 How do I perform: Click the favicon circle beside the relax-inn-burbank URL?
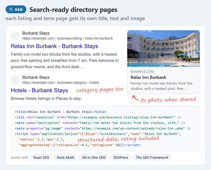pos(15,36)
